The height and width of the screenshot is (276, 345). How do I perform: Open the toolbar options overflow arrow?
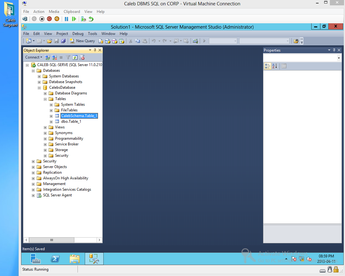pos(302,41)
